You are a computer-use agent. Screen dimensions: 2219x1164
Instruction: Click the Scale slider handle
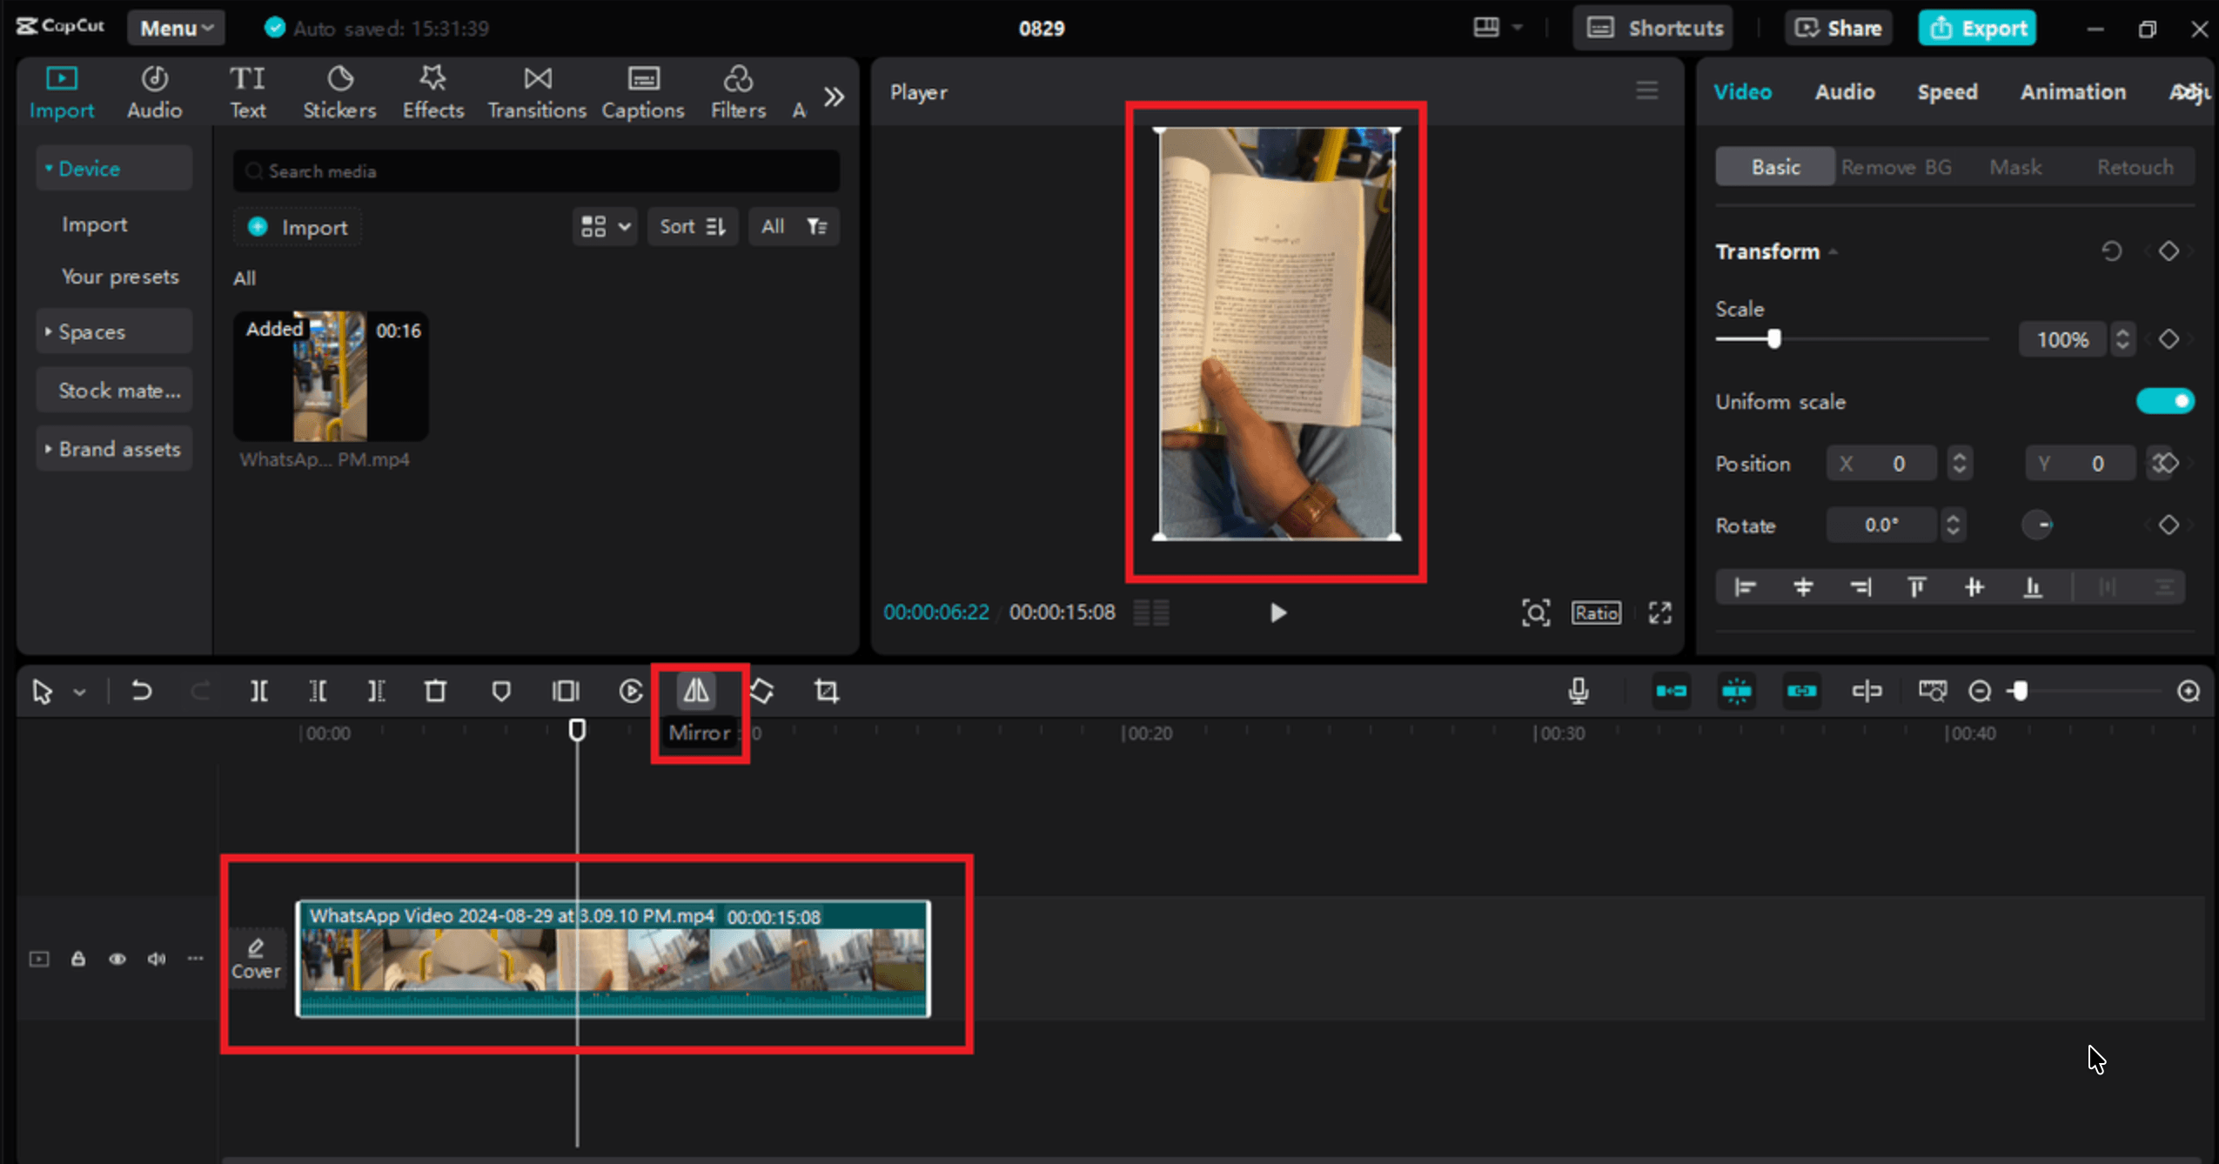[x=1773, y=338]
